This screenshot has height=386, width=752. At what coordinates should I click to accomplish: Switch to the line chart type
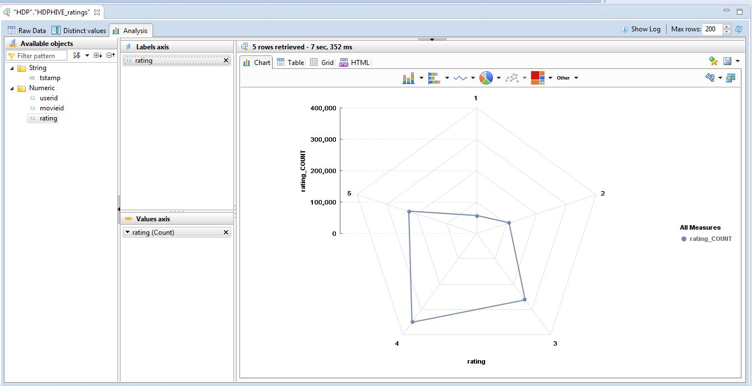(460, 78)
